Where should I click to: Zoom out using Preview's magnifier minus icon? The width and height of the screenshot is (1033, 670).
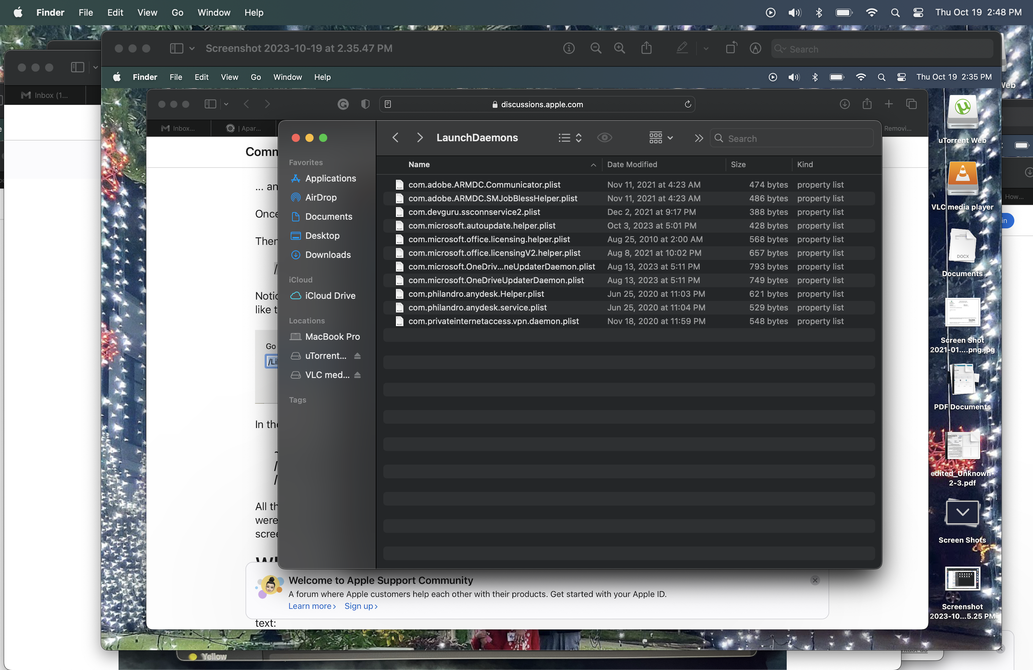(x=595, y=48)
